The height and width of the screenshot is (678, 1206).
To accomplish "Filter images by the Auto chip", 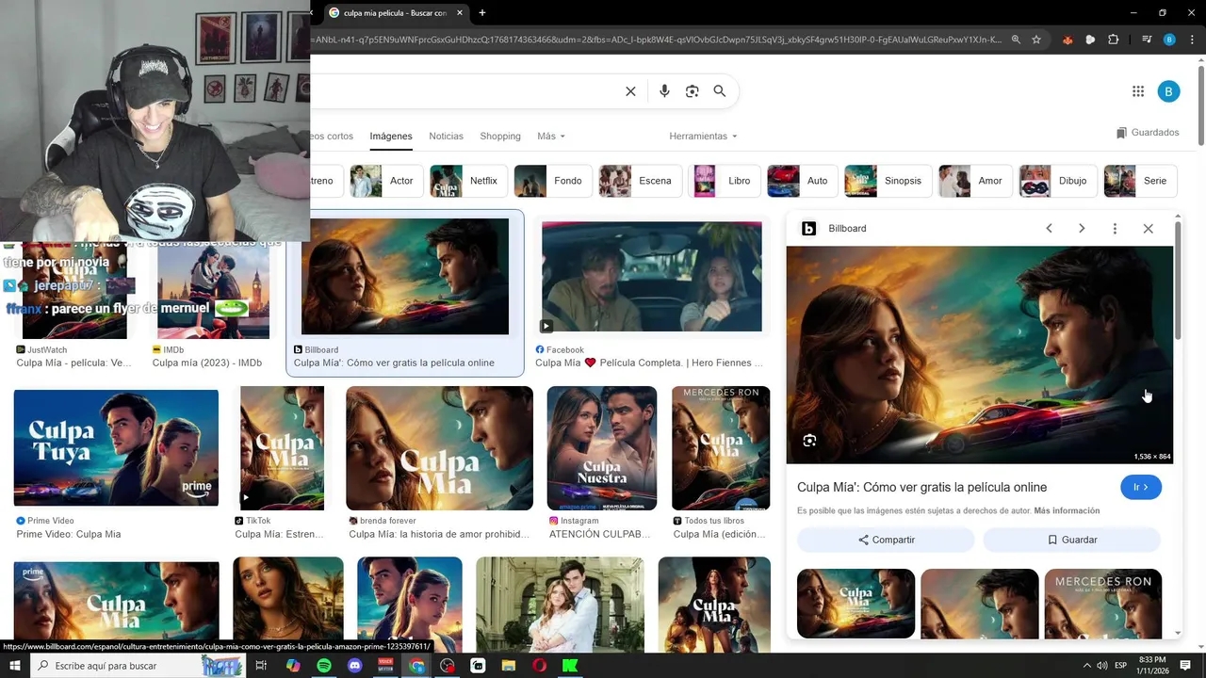I will pos(802,181).
